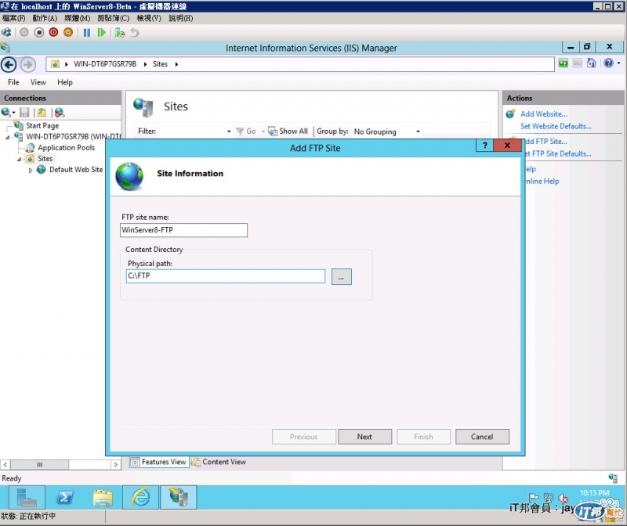This screenshot has width=627, height=526.
Task: Open the 動作(A) menu
Action: click(x=45, y=18)
